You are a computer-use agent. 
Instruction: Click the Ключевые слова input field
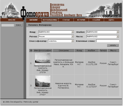108,41
